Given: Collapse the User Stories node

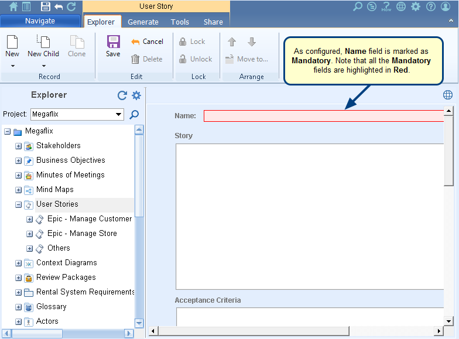Looking at the screenshot, I should (19, 205).
